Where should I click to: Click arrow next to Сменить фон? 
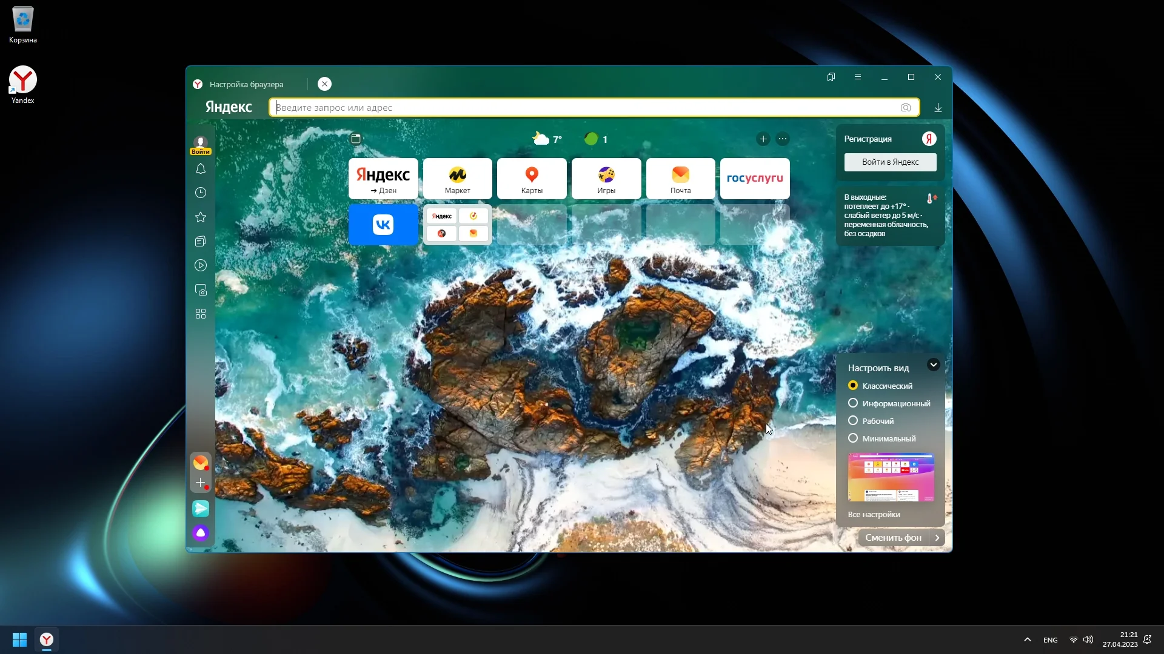tap(937, 538)
